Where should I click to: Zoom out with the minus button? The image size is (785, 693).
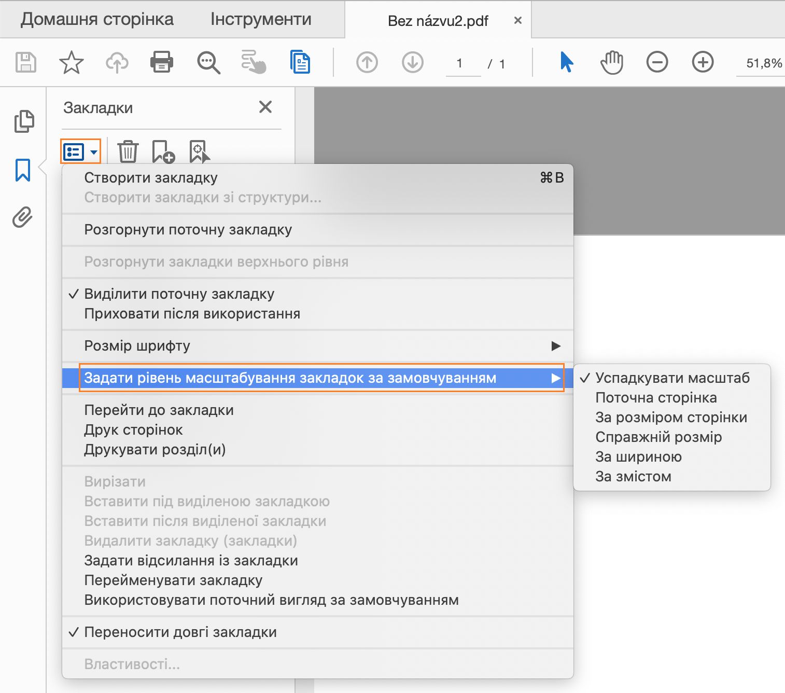657,63
